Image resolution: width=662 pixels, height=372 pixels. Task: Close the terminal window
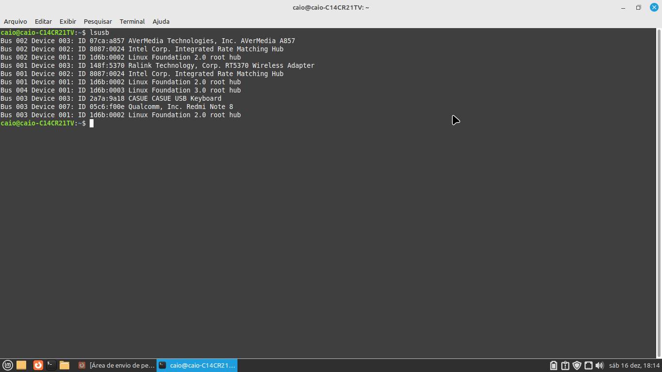click(654, 7)
